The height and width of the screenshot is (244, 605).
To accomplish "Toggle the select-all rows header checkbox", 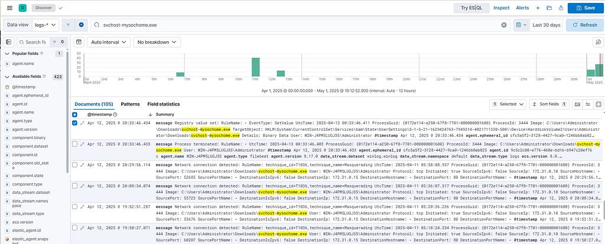I will pos(75,115).
